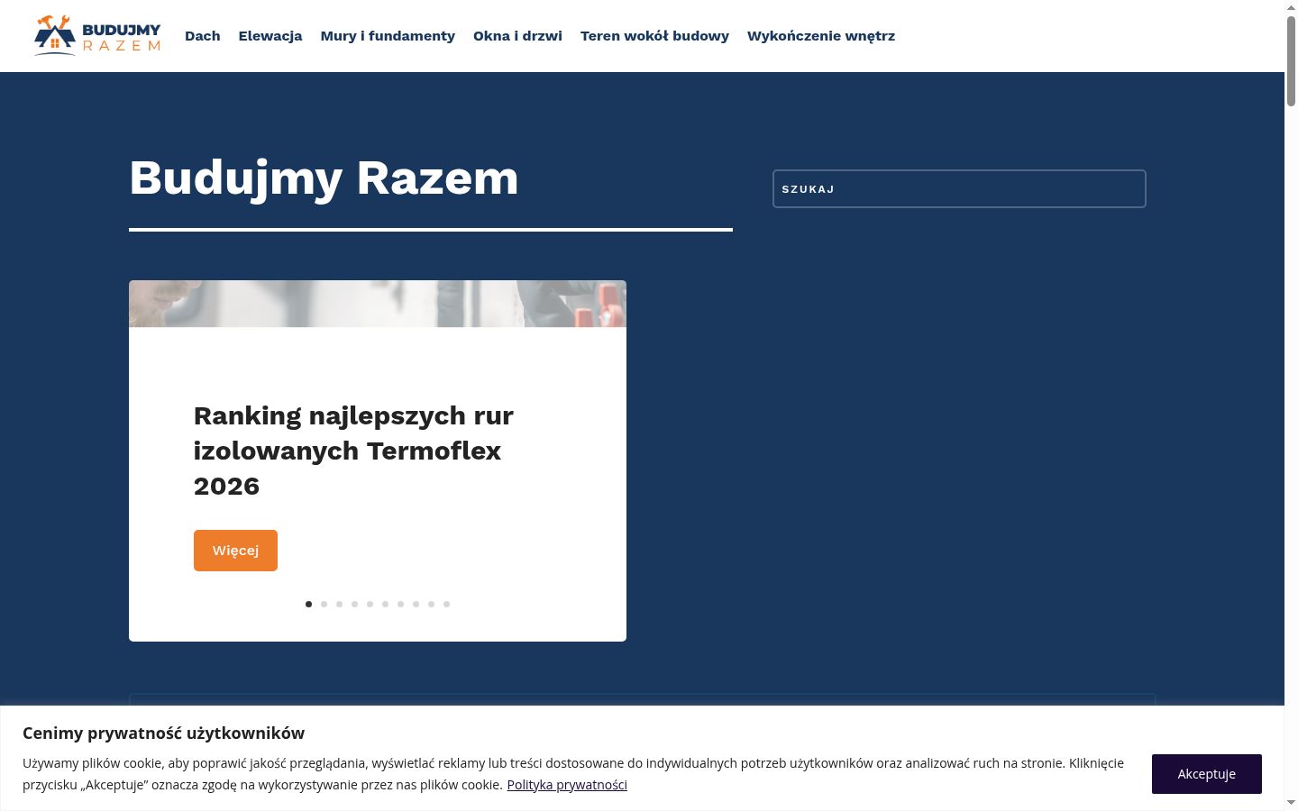This screenshot has width=1298, height=811.
Task: Click the page scrollbar thumb
Action: [x=1291, y=59]
